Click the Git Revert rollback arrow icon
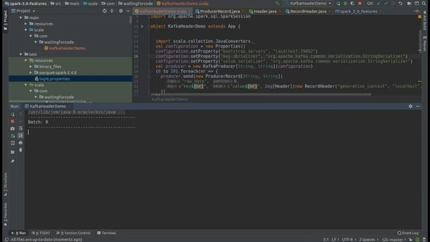The width and height of the screenshot is (430, 242). pos(400,3)
